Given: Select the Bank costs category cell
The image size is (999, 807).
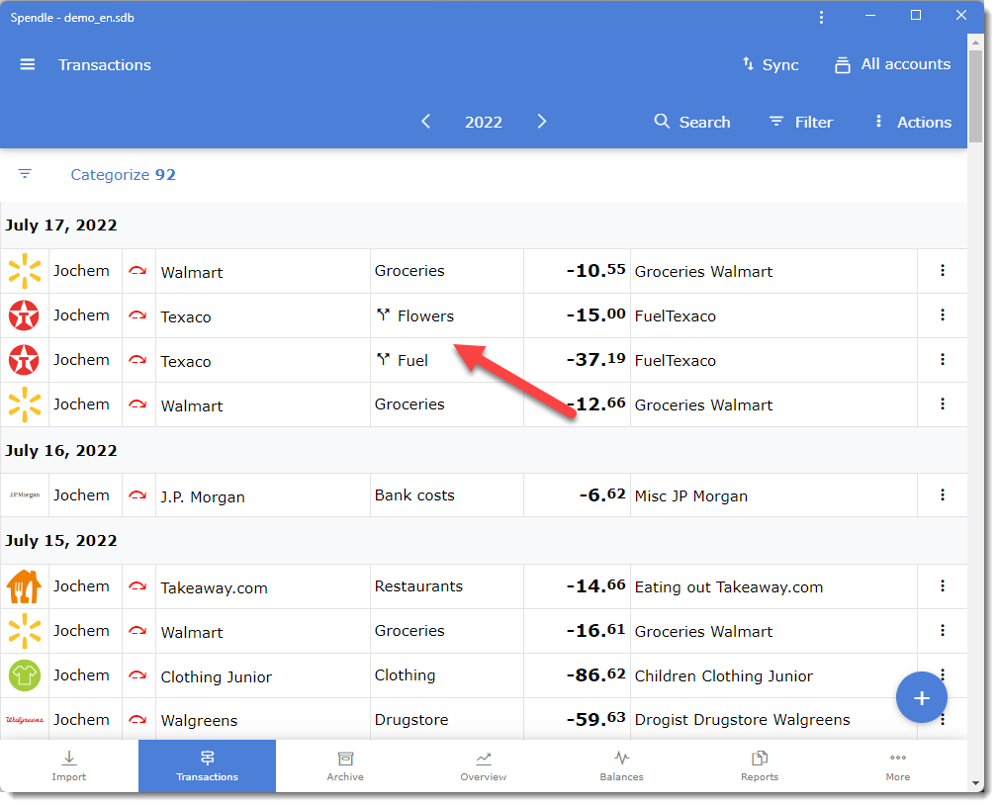Looking at the screenshot, I should click(x=447, y=494).
